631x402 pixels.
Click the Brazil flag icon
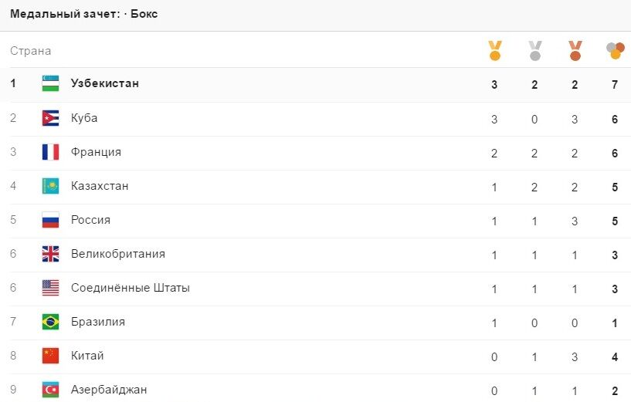point(50,322)
